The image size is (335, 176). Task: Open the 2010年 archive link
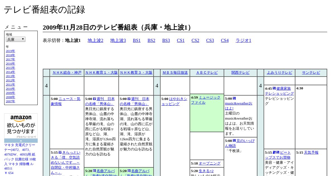[10, 89]
